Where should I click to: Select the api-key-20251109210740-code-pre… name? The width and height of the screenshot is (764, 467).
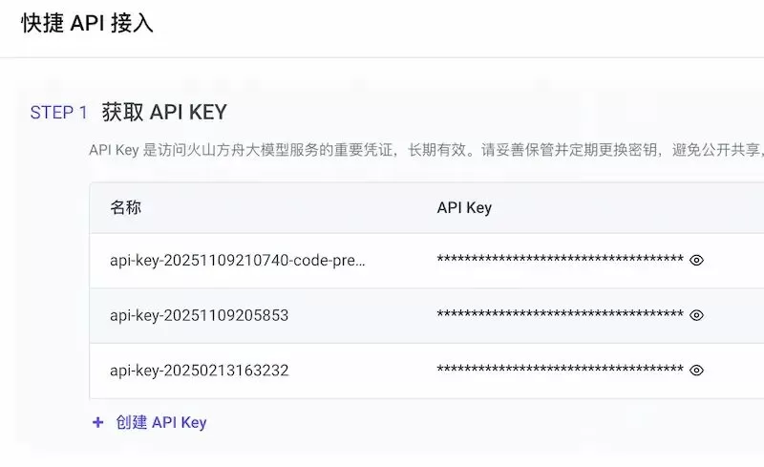pos(237,261)
